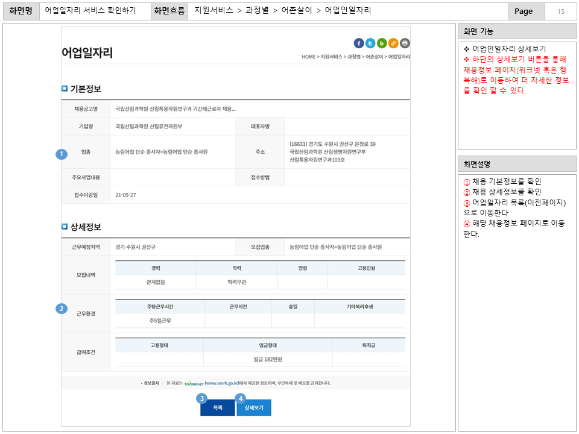
Task: Share the posting to Naver blog
Action: 382,43
